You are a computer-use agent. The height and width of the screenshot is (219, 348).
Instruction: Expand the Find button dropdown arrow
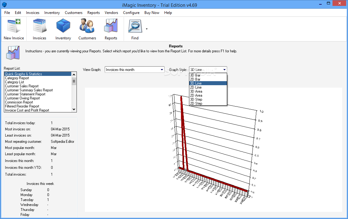coord(147,29)
